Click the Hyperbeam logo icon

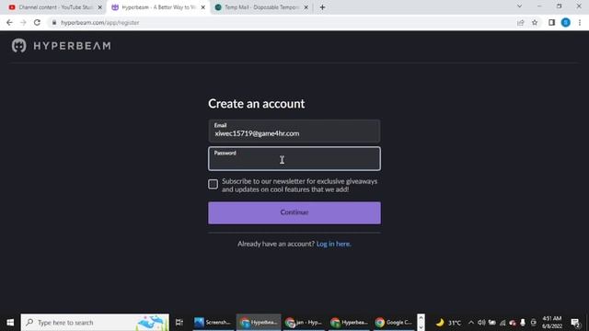click(x=18, y=46)
